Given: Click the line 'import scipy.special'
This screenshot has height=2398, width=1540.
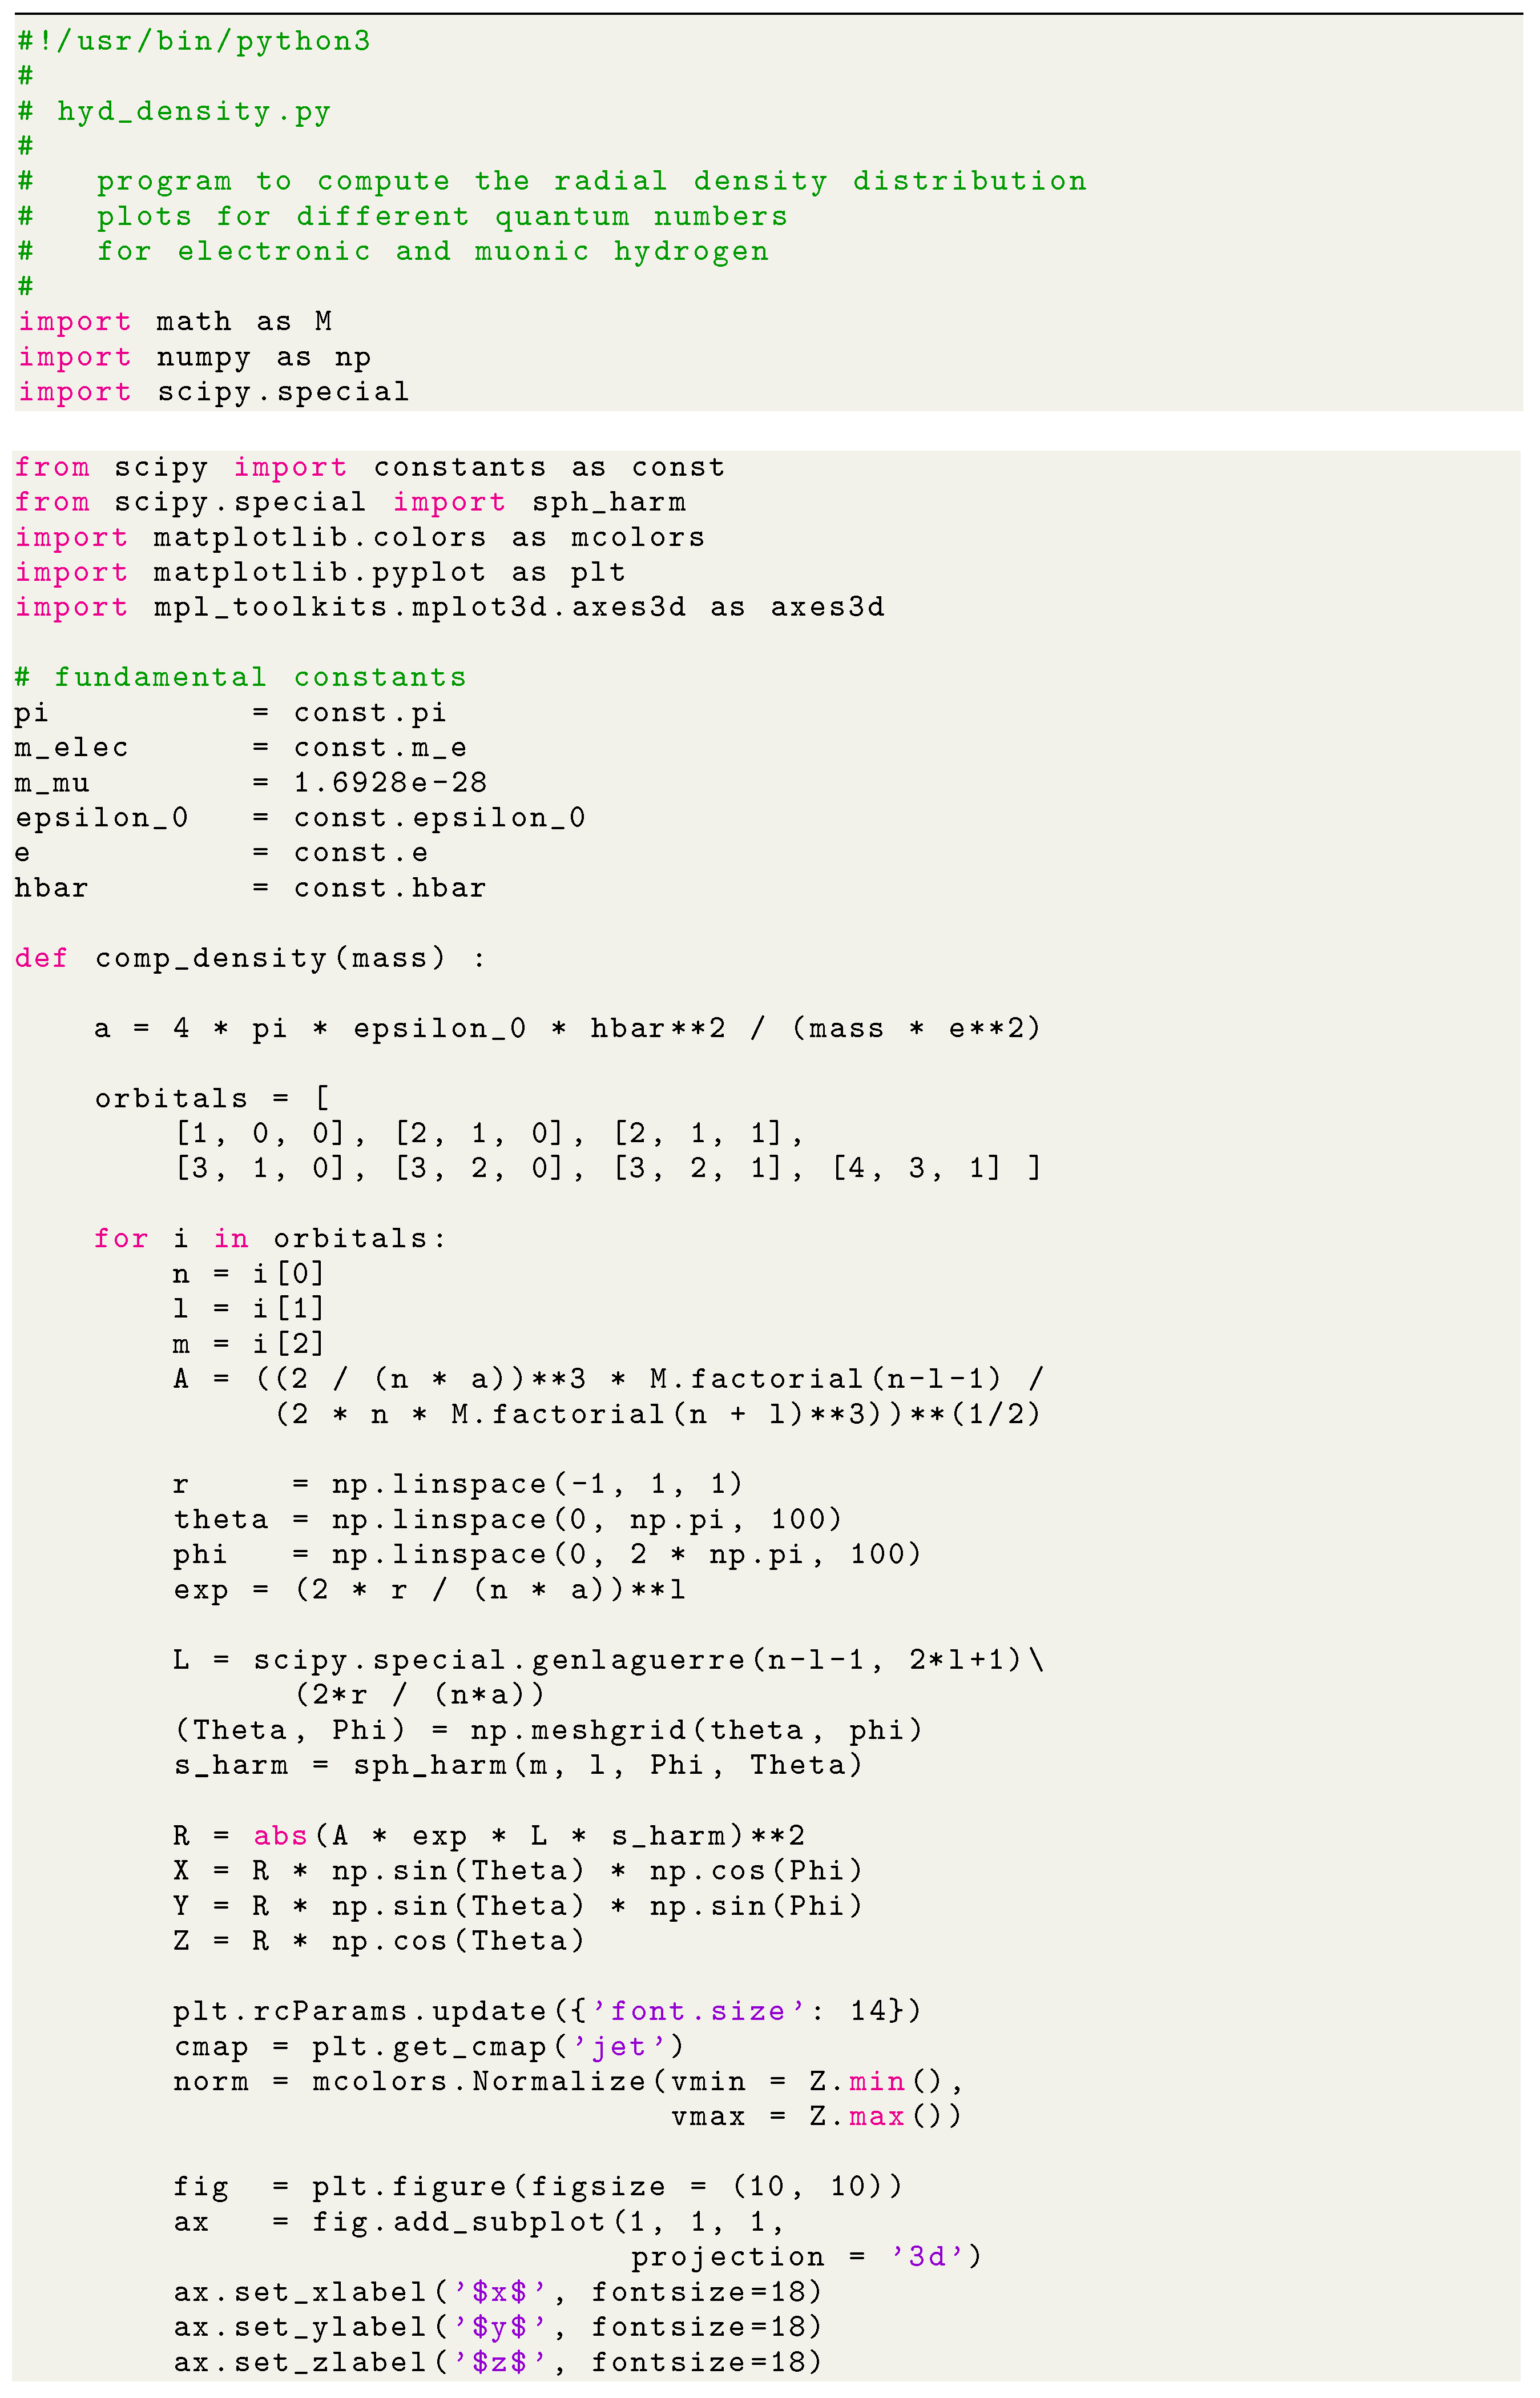Looking at the screenshot, I should [214, 392].
